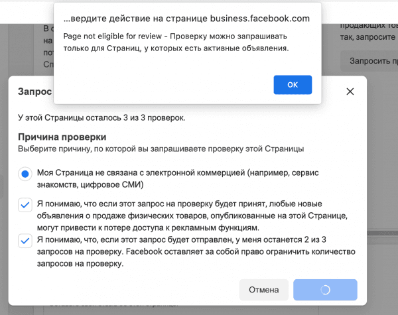Click the Выберите причину subtitle text
Screen dimensions: 398x315
click(161, 149)
